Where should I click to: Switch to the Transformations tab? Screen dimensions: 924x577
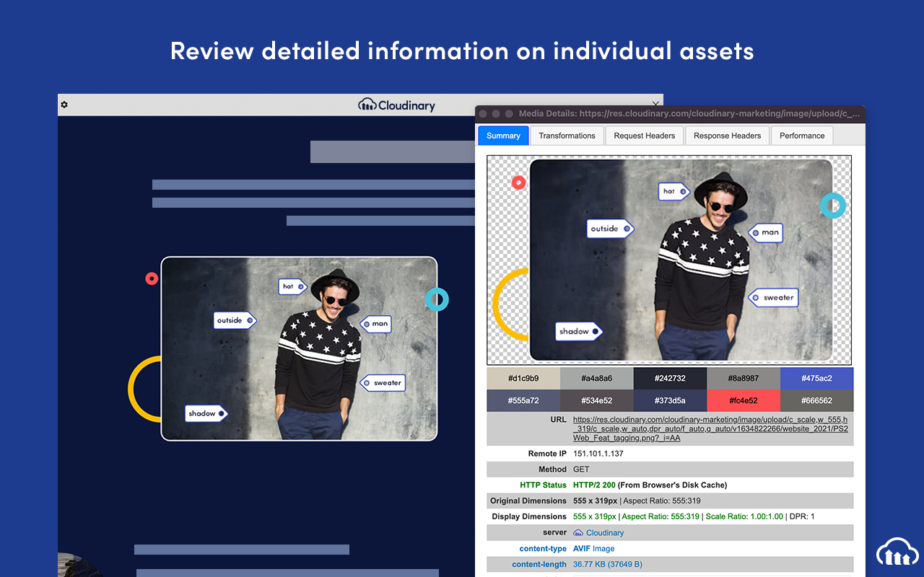(x=567, y=135)
